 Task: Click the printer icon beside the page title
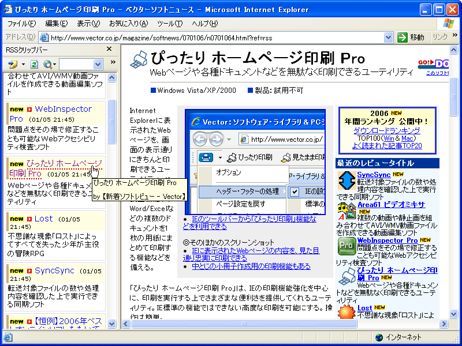pos(139,59)
